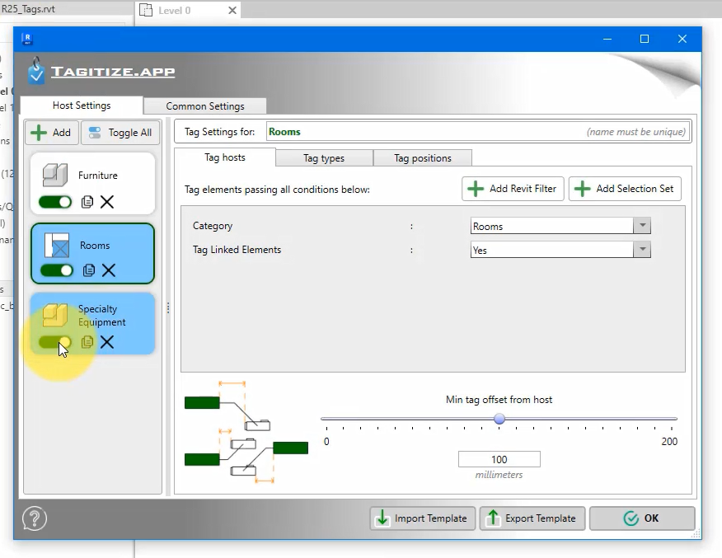This screenshot has width=722, height=558.
Task: Expand the Tag Linked Elements dropdown
Action: (x=641, y=250)
